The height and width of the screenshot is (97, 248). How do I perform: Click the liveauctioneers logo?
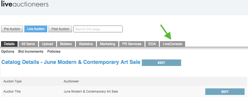click(x=25, y=4)
